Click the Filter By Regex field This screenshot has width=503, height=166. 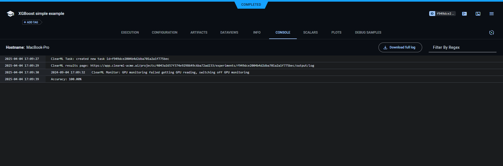pyautogui.click(x=462, y=47)
